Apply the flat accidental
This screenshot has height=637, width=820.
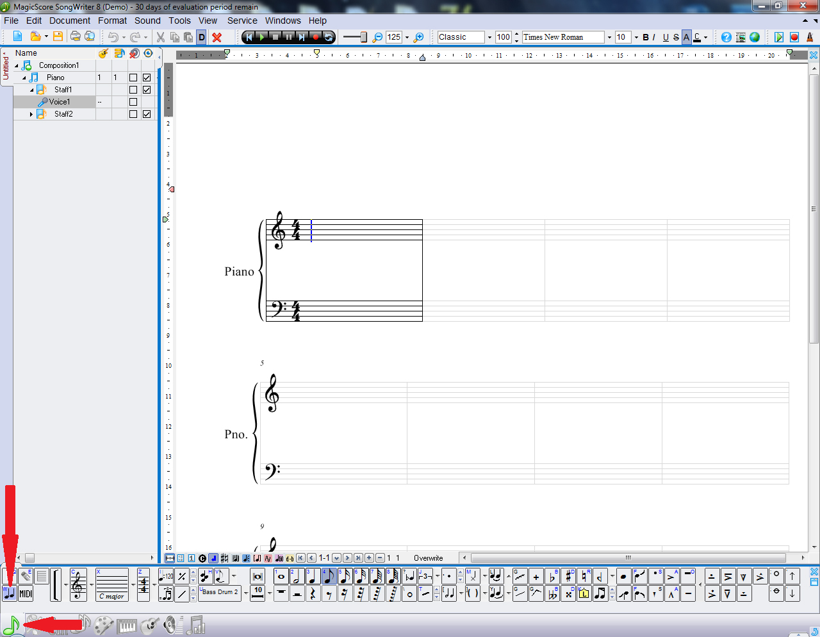click(x=552, y=576)
